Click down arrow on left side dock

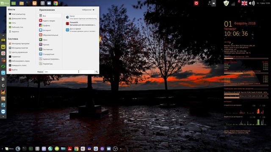click(x=3, y=117)
